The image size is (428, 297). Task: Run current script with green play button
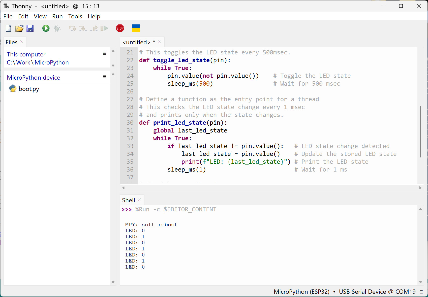[46, 28]
